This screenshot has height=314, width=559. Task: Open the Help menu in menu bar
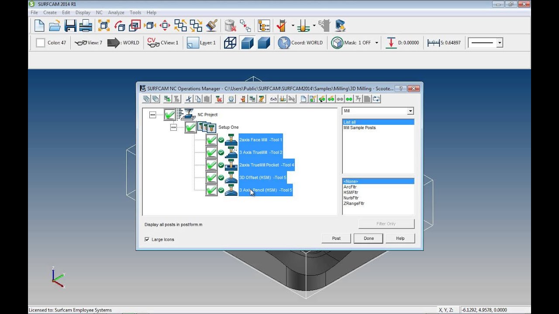[x=152, y=13]
